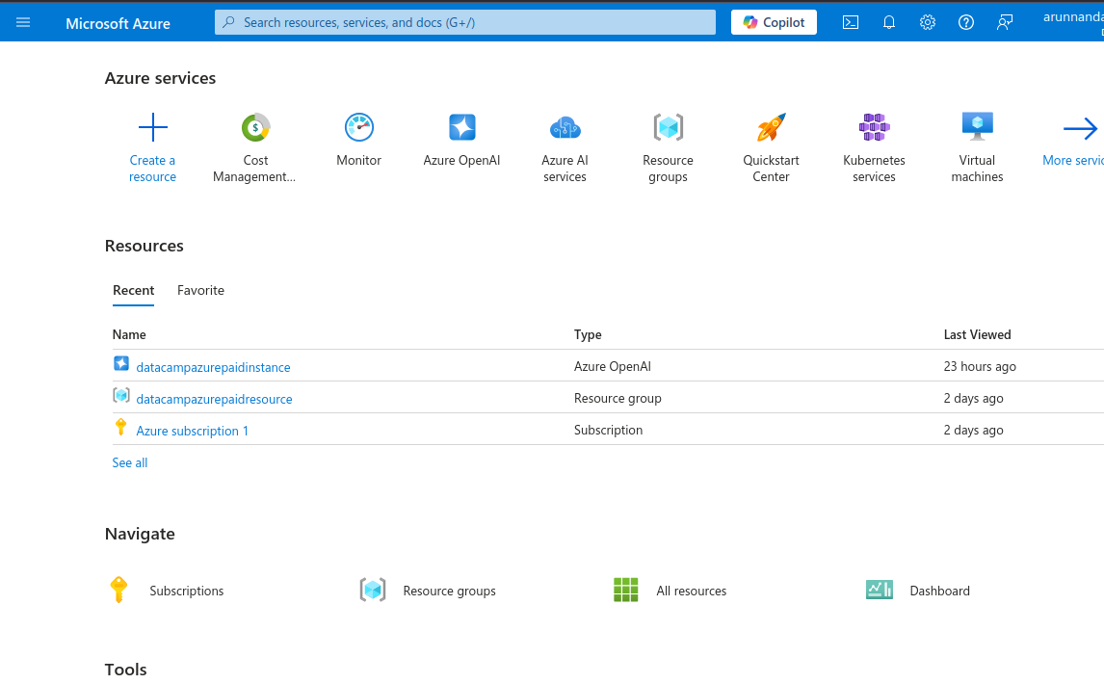Open the Kubernetes services icon
Viewport: 1104px width, 684px height.
point(874,127)
